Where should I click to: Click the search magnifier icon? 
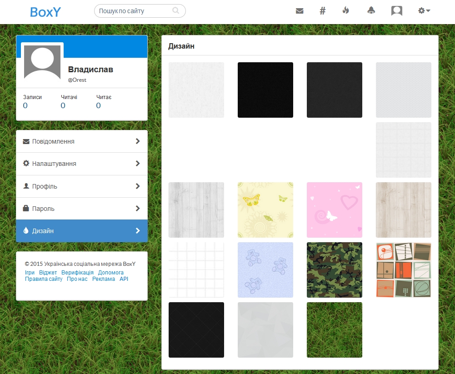(176, 11)
